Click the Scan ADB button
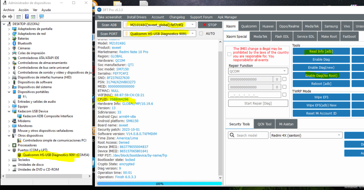364x190 pixels. (x=109, y=25)
